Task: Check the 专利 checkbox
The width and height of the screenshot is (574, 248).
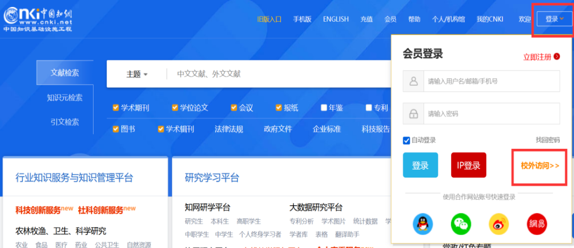Action: pyautogui.click(x=369, y=108)
